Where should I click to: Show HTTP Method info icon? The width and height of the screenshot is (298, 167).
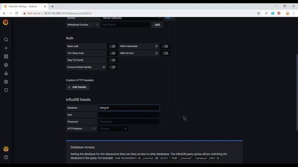[x=94, y=128]
